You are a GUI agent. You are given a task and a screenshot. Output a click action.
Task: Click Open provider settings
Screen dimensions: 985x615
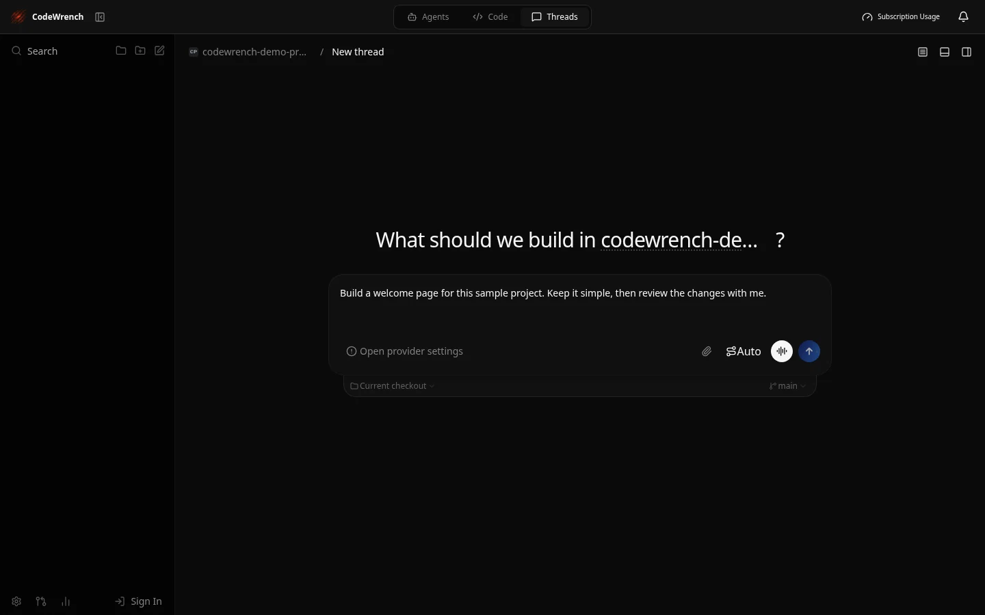(x=404, y=351)
